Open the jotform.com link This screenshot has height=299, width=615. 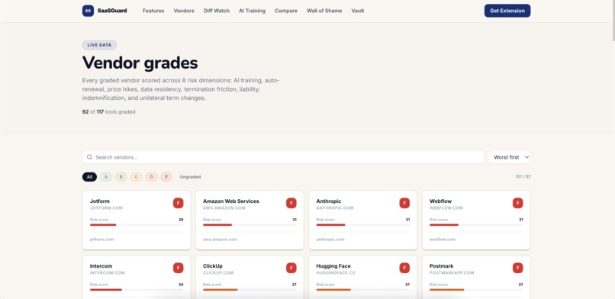(x=101, y=239)
